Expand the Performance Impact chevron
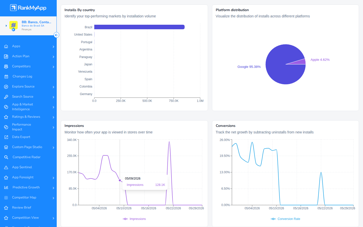The width and height of the screenshot is (363, 227). pyautogui.click(x=53, y=127)
